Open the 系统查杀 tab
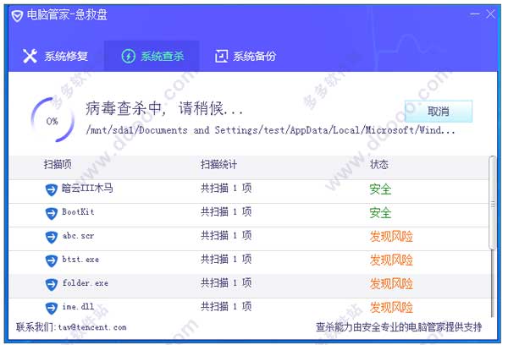This screenshot has width=508, height=345. click(152, 56)
